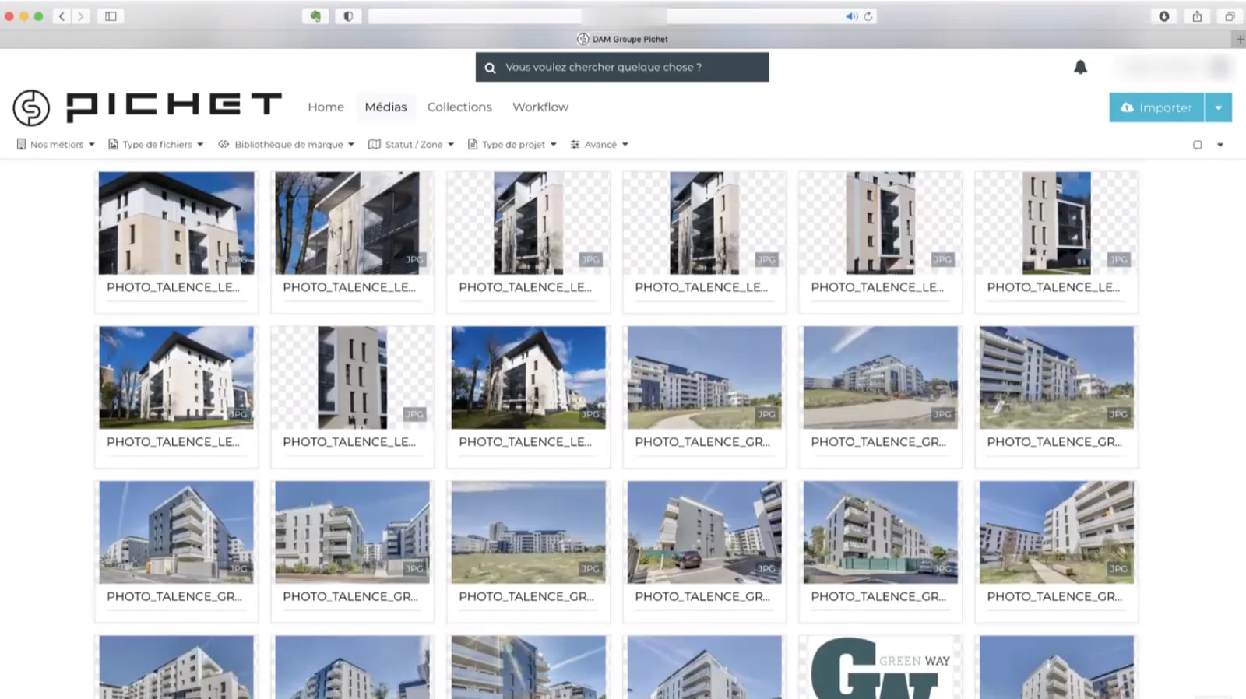Image resolution: width=1246 pixels, height=699 pixels.
Task: Go back with Safari's back arrow
Action: (x=62, y=16)
